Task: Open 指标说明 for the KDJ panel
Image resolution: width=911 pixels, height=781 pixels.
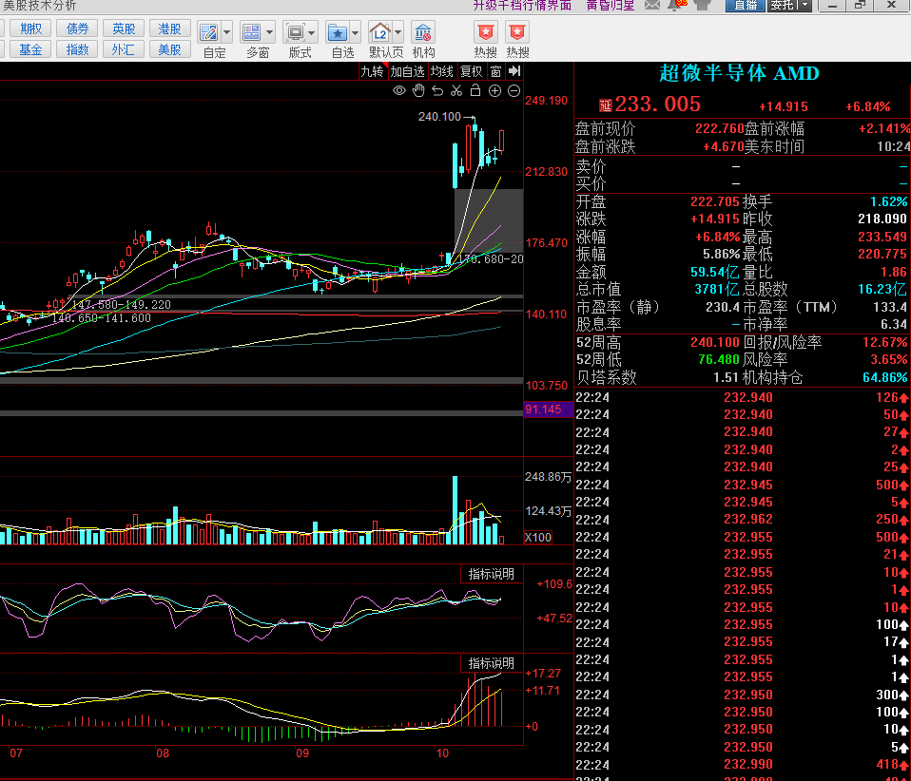Action: coord(491,574)
